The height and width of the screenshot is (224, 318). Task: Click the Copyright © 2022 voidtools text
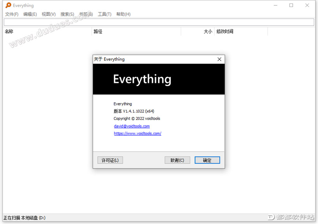click(137, 119)
